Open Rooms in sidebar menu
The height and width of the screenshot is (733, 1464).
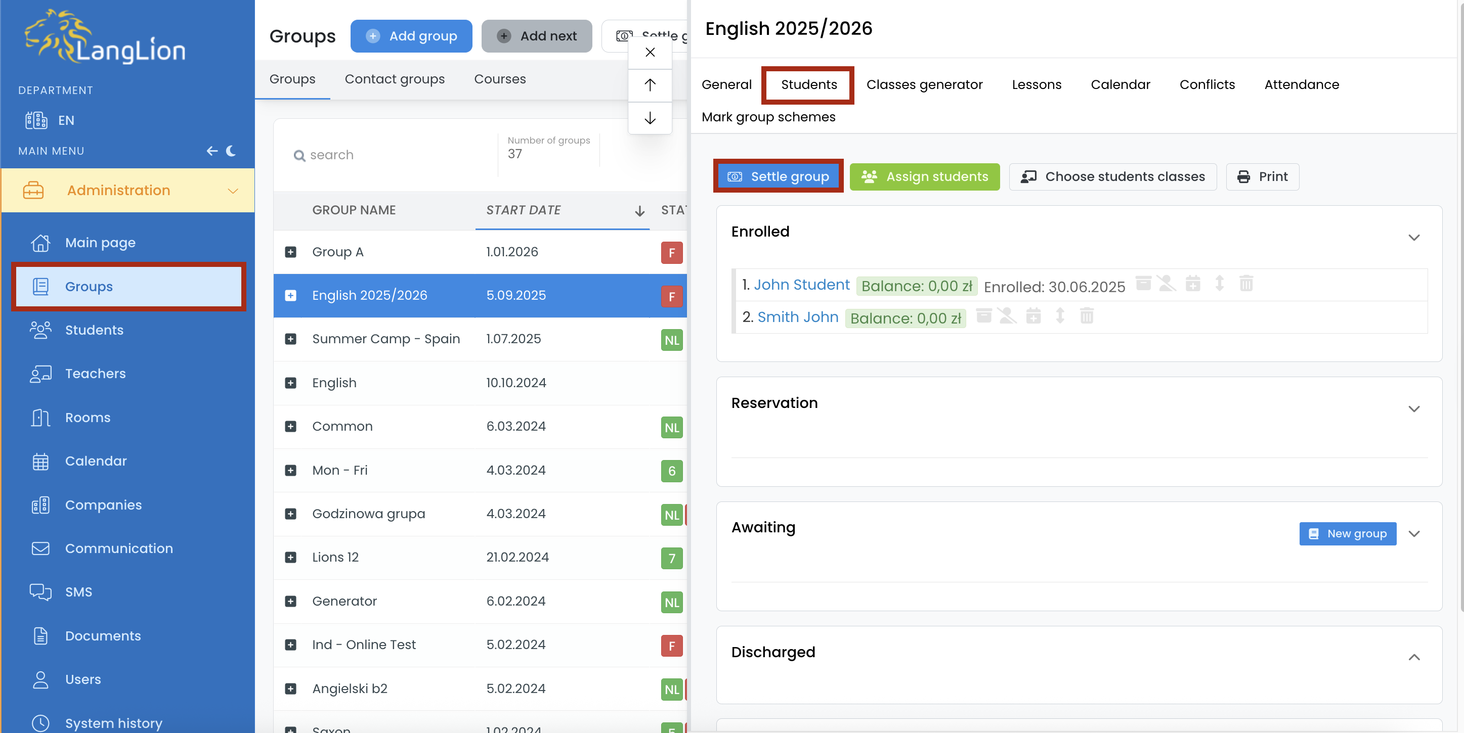coord(88,418)
